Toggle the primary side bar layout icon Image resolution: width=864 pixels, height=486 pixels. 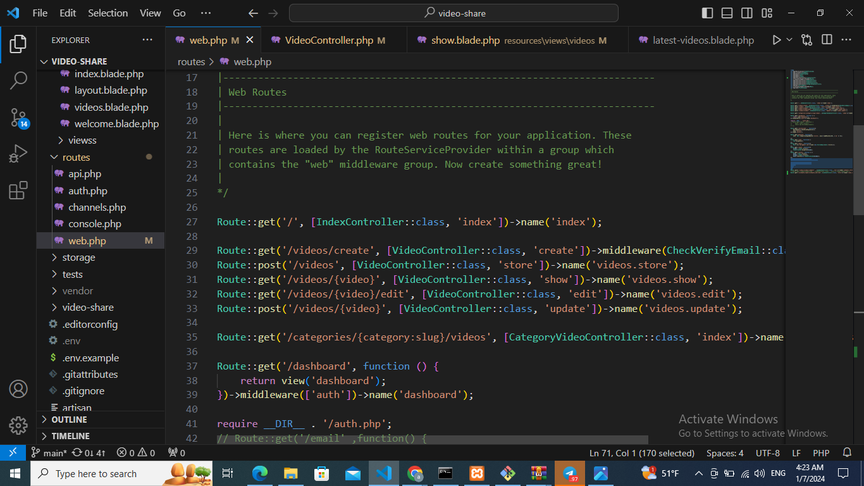pyautogui.click(x=708, y=13)
